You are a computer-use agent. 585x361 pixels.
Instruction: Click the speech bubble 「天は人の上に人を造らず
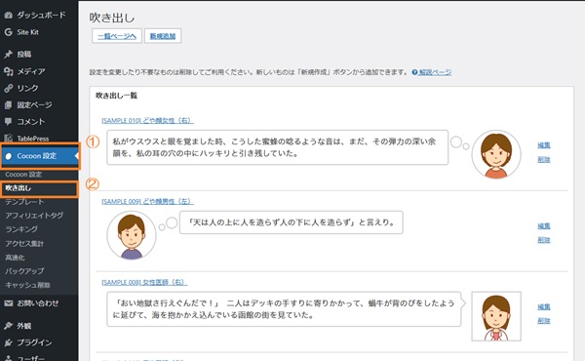[x=291, y=222]
